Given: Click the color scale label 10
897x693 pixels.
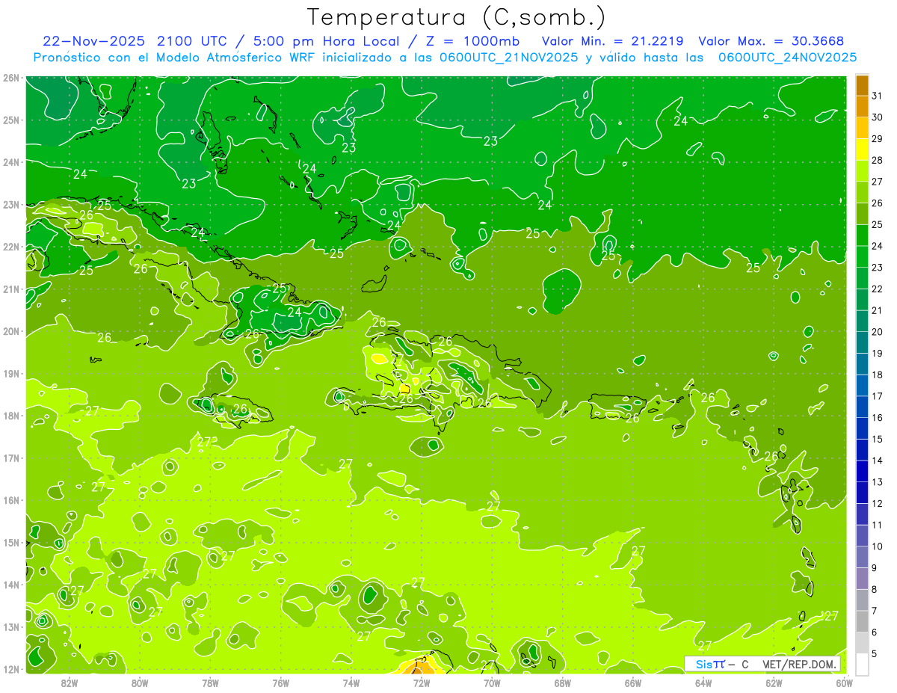Looking at the screenshot, I should coord(877,546).
